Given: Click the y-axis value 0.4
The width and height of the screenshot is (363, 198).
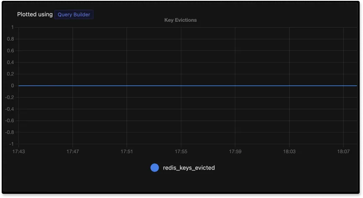Looking at the screenshot, I should tap(10, 62).
